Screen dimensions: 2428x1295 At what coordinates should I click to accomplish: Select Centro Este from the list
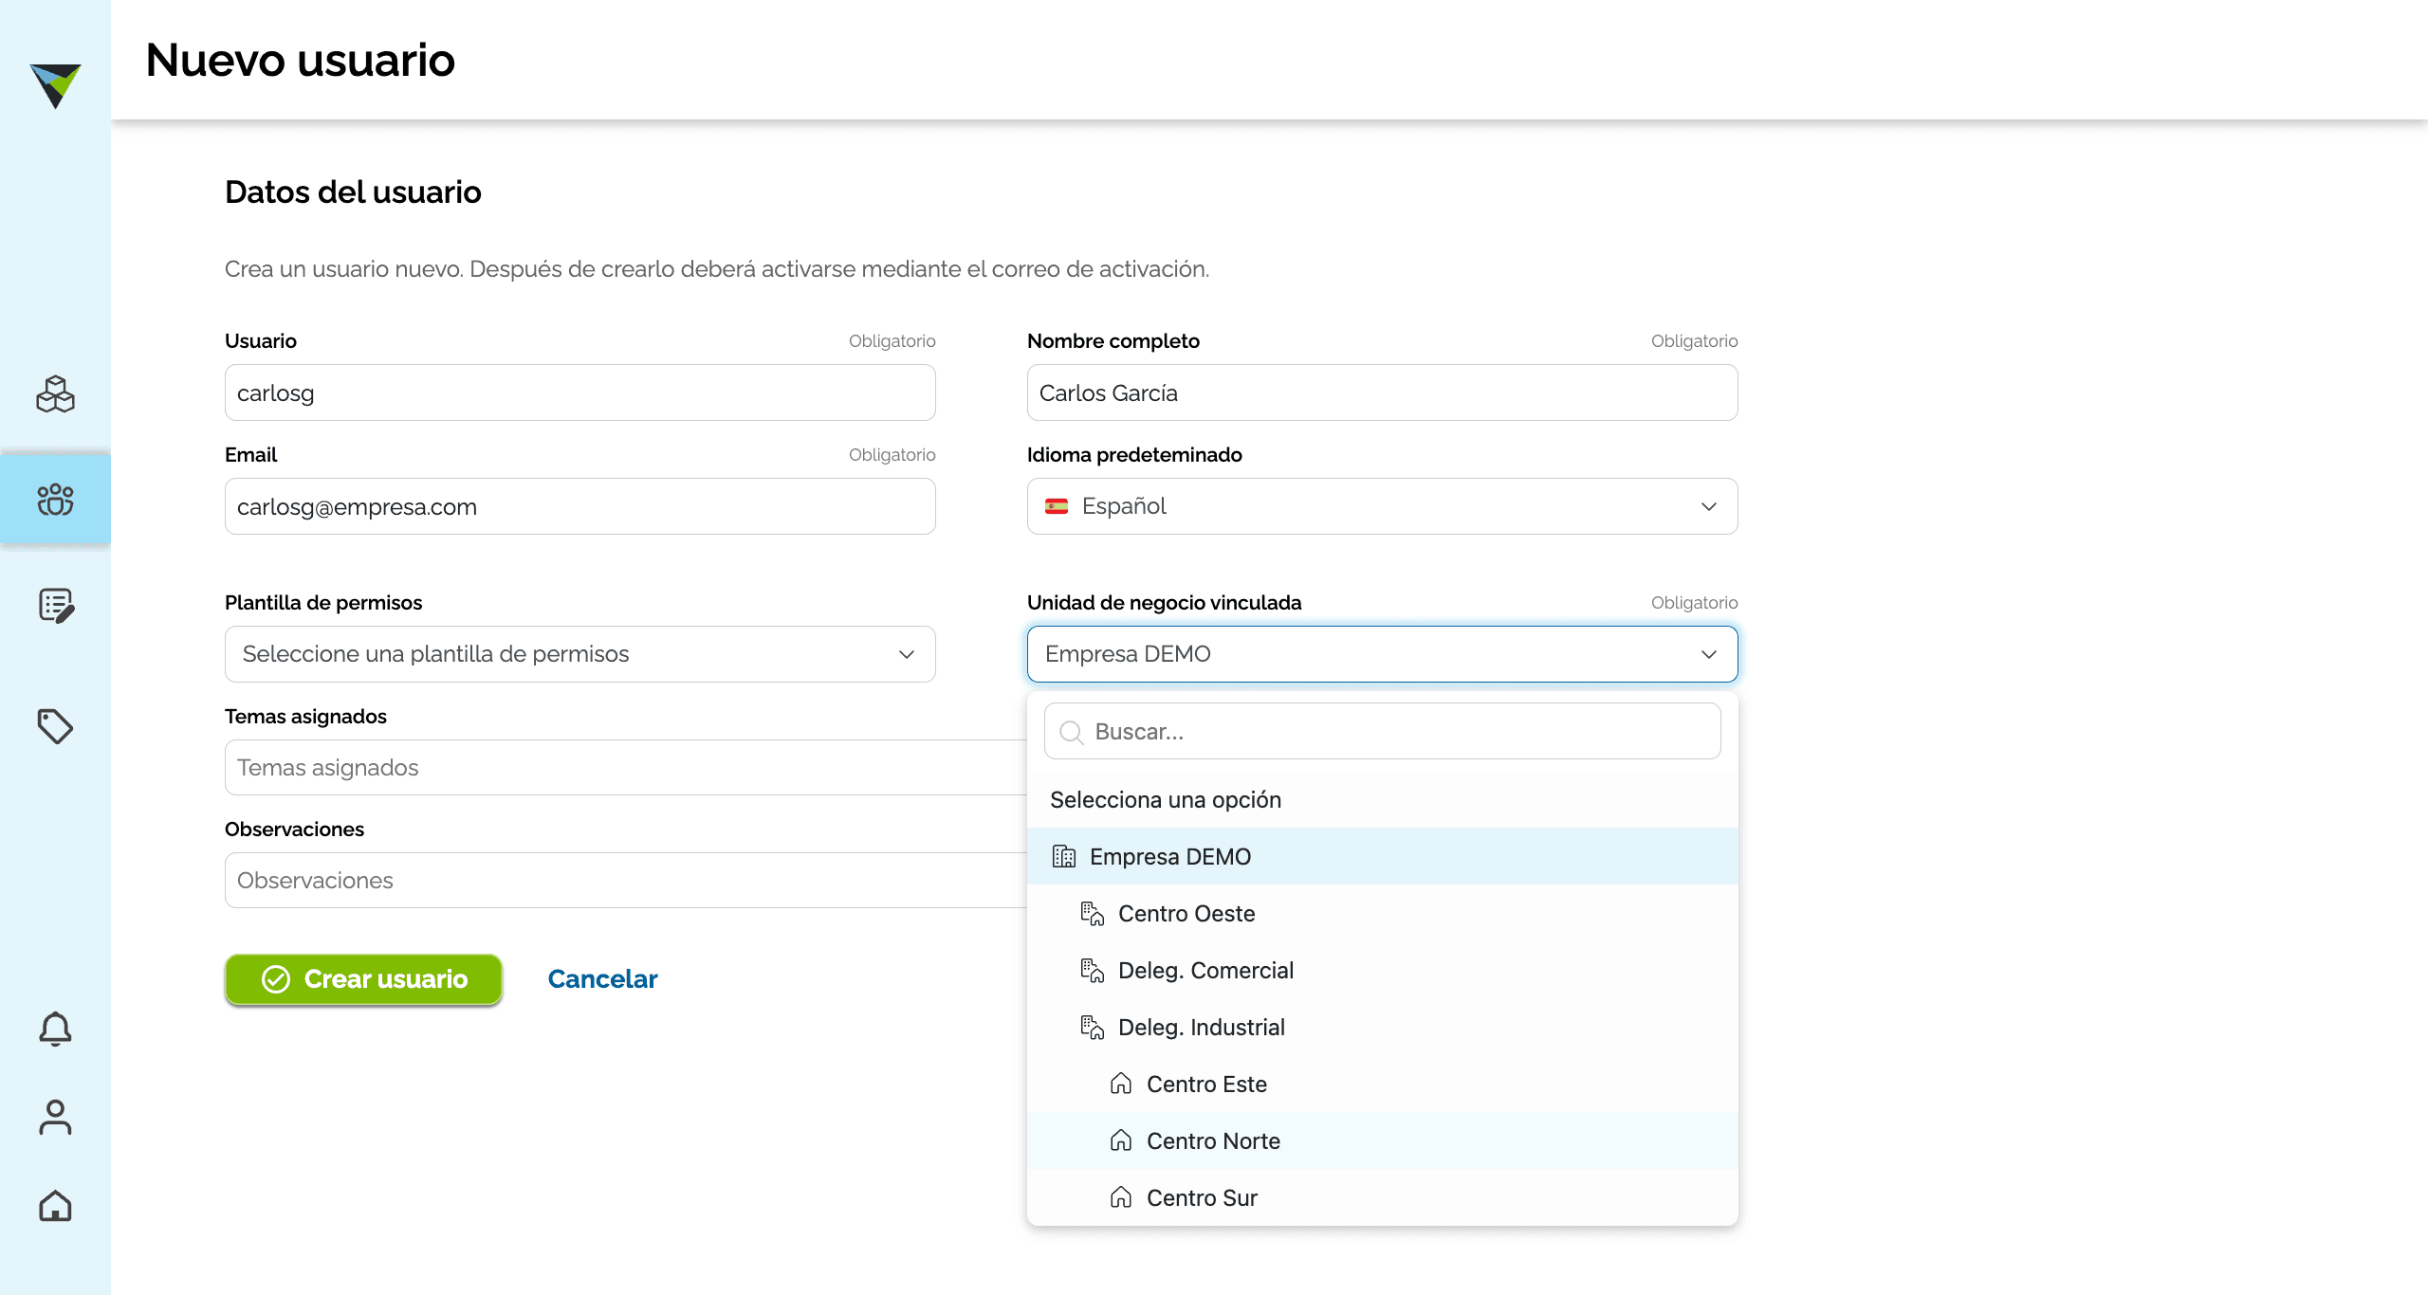point(1382,1084)
